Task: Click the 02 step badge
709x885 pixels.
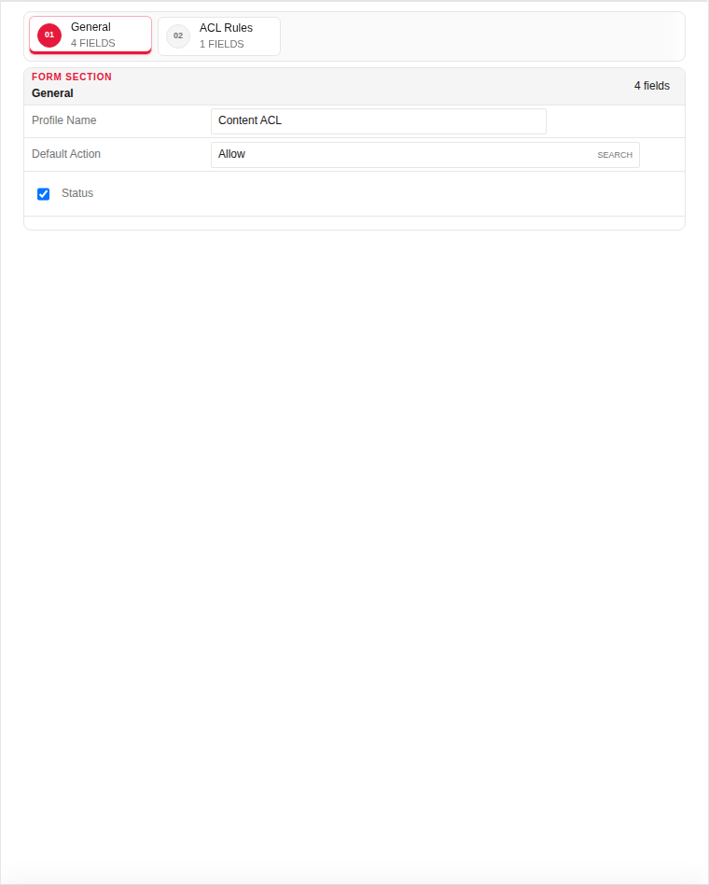Action: (x=178, y=36)
